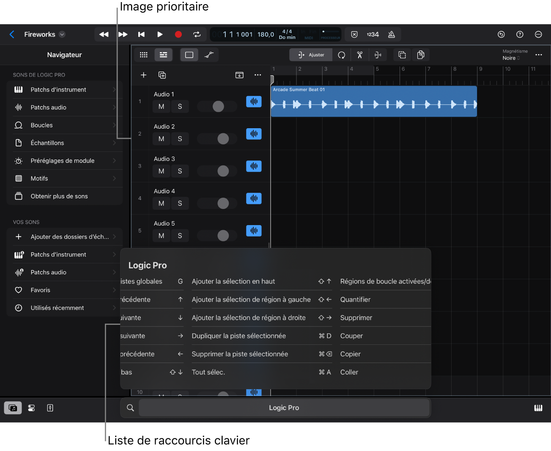The width and height of the screenshot is (551, 451).
Task: Open the on-screen keyboard icon
Action: coord(538,408)
